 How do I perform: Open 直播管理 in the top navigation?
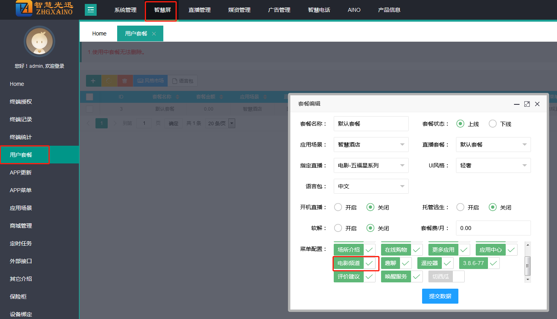pos(200,10)
